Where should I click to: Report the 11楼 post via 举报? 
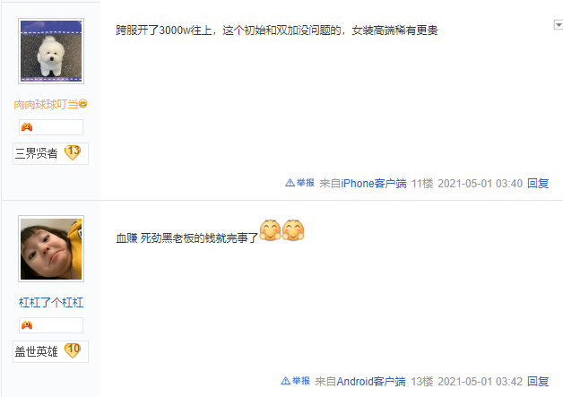[299, 183]
